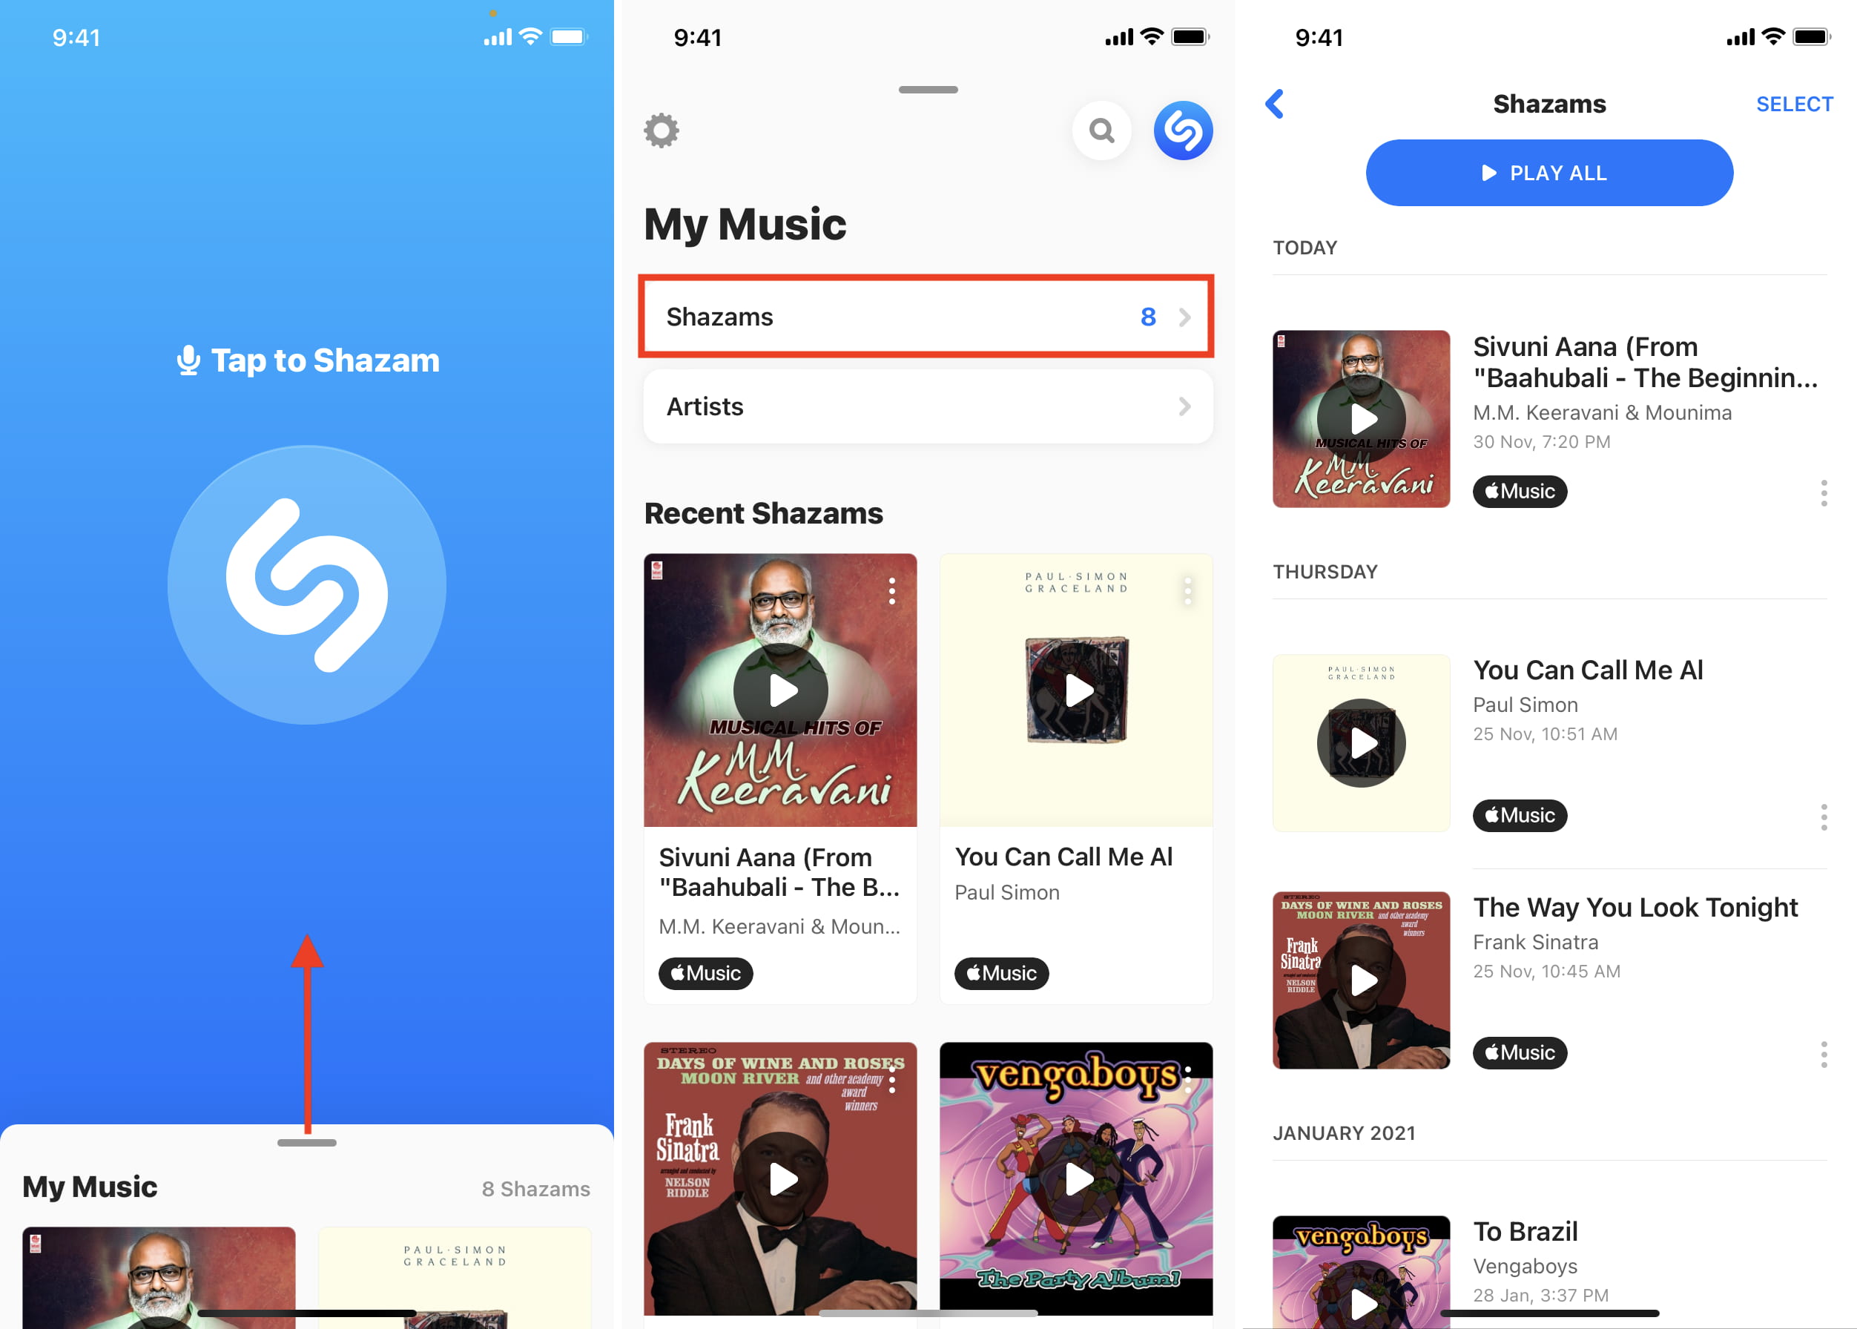Play Sivuni Aana from Baahubali song
Screen dimensions: 1857x1329
coord(1359,417)
